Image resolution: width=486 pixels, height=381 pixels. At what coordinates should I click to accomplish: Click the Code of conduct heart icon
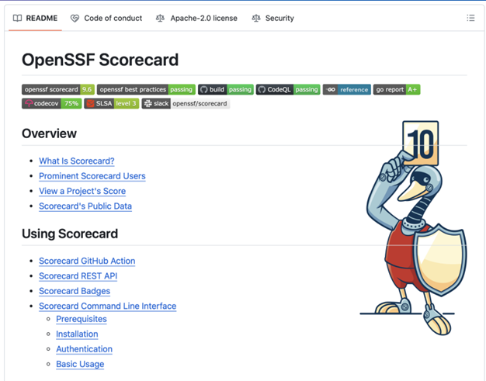(75, 19)
